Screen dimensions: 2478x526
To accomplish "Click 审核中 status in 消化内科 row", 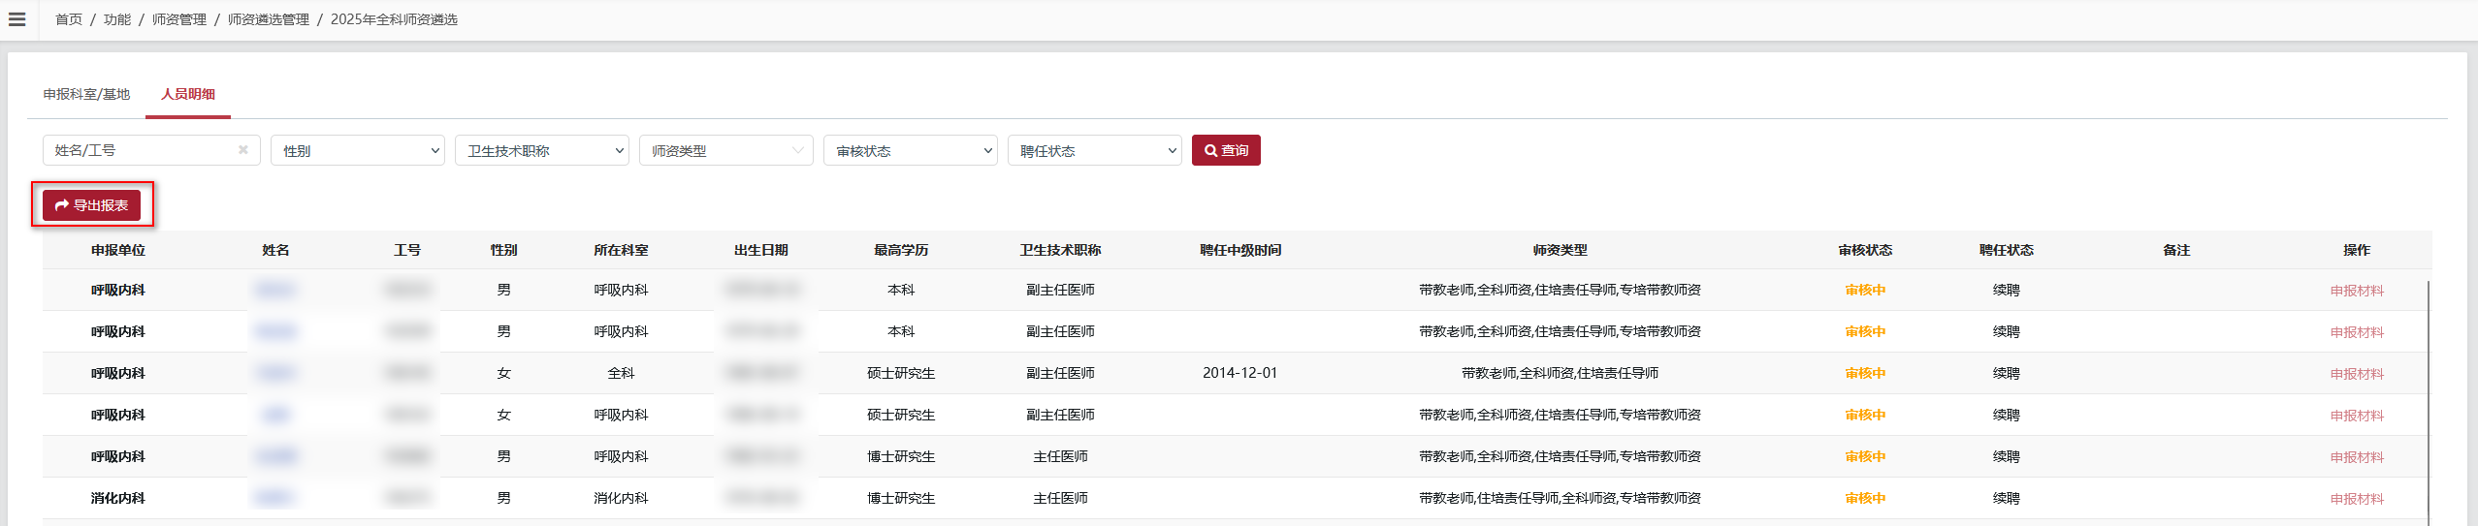I will coord(1865,498).
